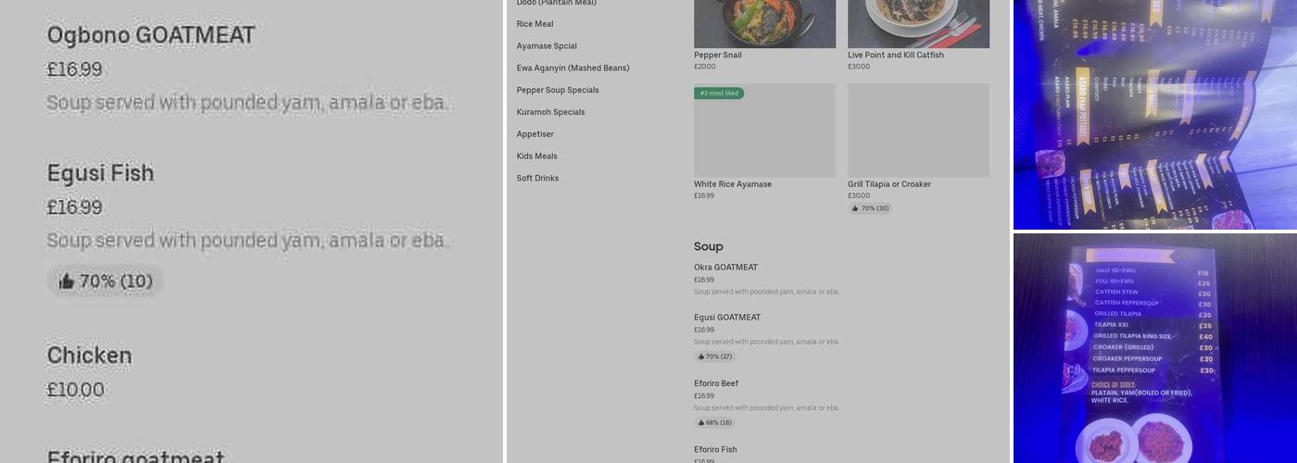
Task: View menu photo listing Catfish Stew prices
Action: (x=1154, y=348)
